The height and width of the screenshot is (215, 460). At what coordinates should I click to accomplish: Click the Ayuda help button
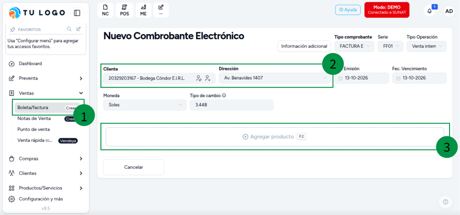tap(348, 10)
